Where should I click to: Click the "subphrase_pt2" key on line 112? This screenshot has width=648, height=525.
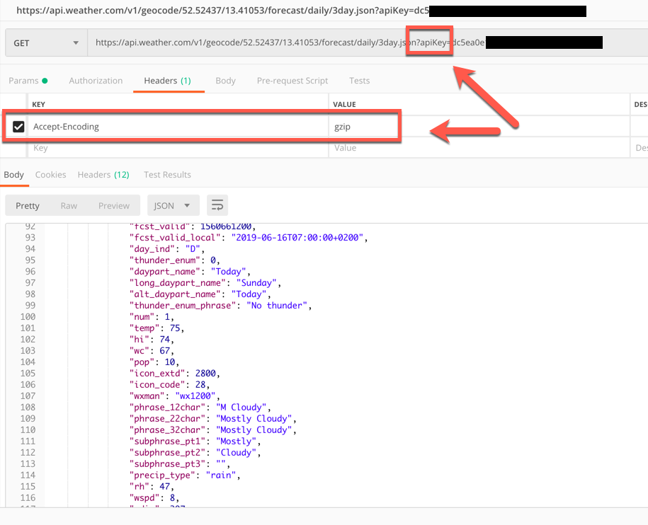coord(167,453)
